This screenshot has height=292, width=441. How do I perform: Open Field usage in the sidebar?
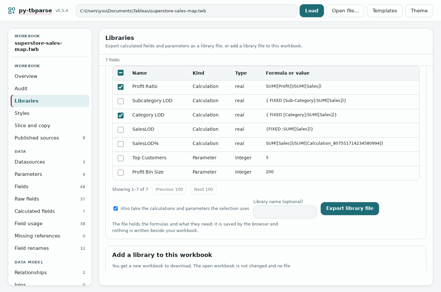50,224
